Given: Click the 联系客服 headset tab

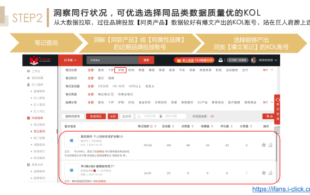Looking at the screenshot, I should click(x=277, y=109).
